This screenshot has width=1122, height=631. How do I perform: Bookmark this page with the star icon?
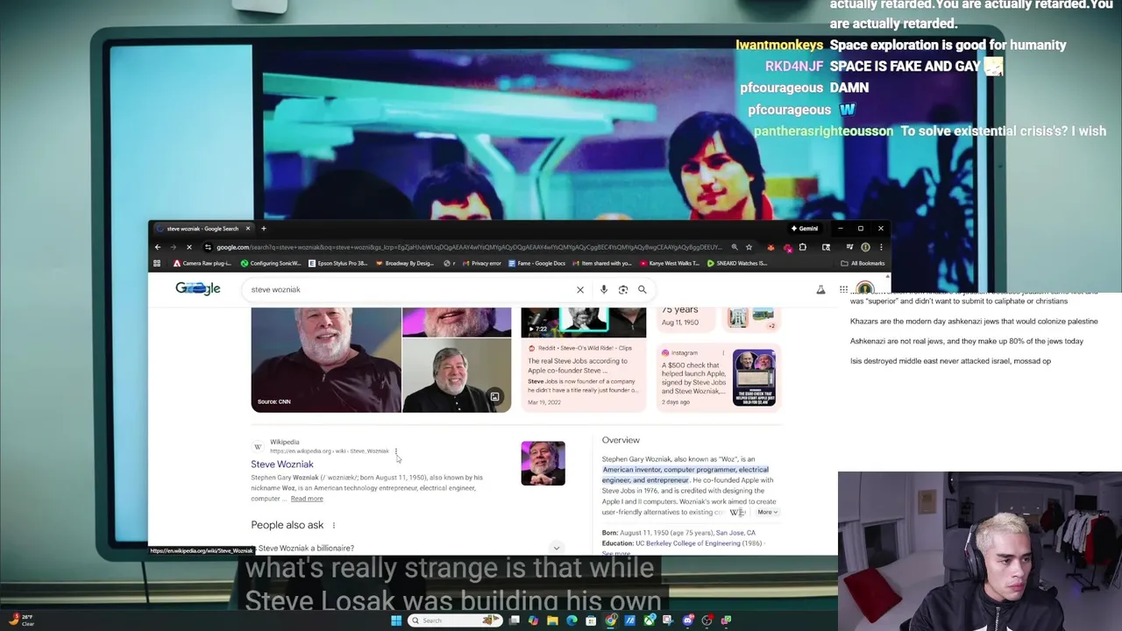click(x=749, y=247)
